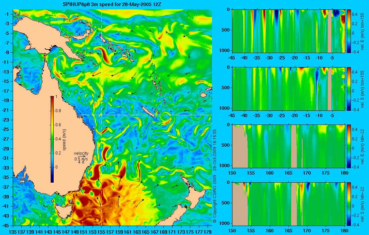This screenshot has width=369, height=235.
Task: Click "© Copyright CSIRO 2009" vertical text
Action: click(x=214, y=199)
